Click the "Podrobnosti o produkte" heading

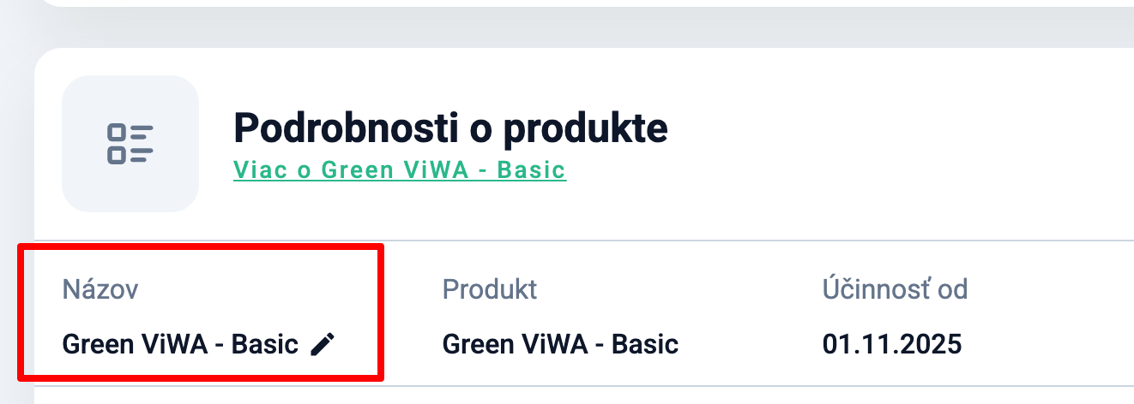click(450, 129)
